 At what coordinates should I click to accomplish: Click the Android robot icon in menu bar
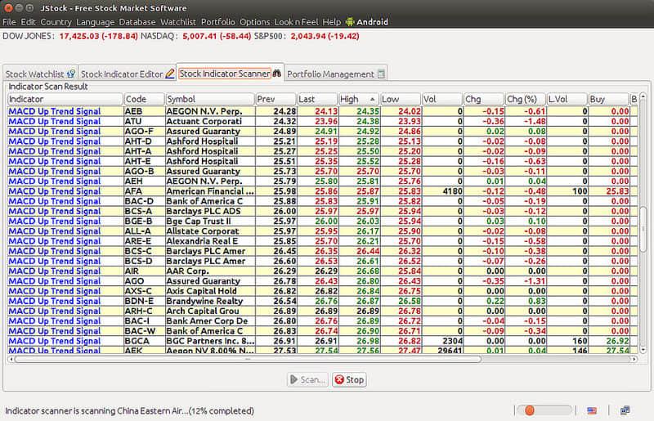tap(352, 21)
